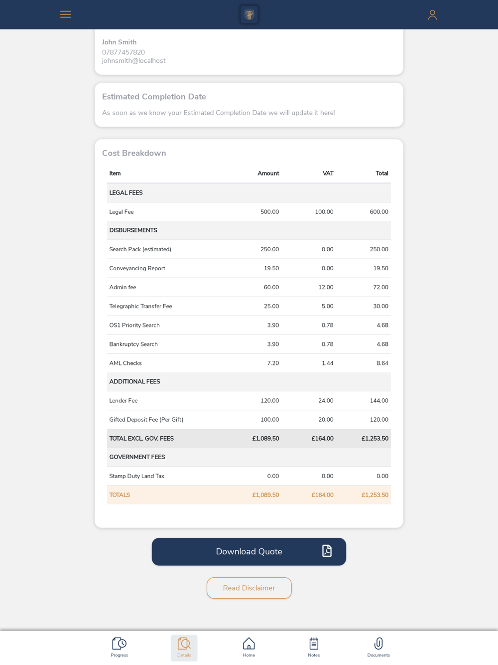Click the VAT column header
This screenshot has width=498, height=665.
[328, 173]
